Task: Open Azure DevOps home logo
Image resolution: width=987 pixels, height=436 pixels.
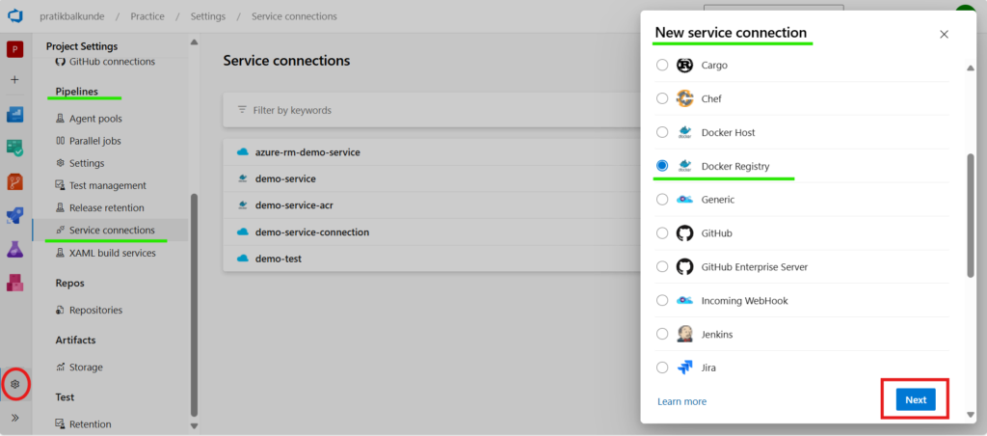Action: [x=15, y=16]
